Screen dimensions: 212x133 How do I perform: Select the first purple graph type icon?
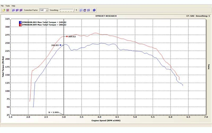pyautogui.click(x=13, y=10)
